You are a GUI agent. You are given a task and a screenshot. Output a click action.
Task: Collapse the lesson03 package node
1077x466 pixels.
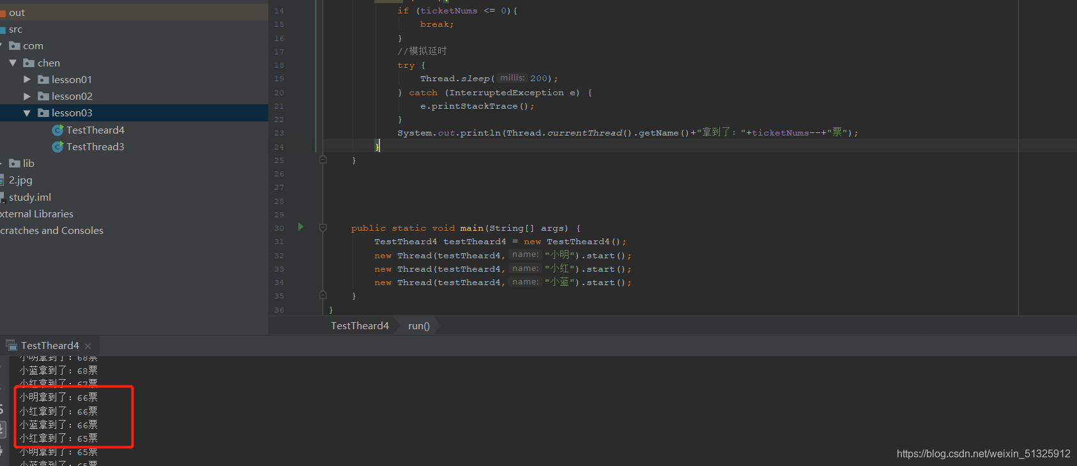point(27,113)
